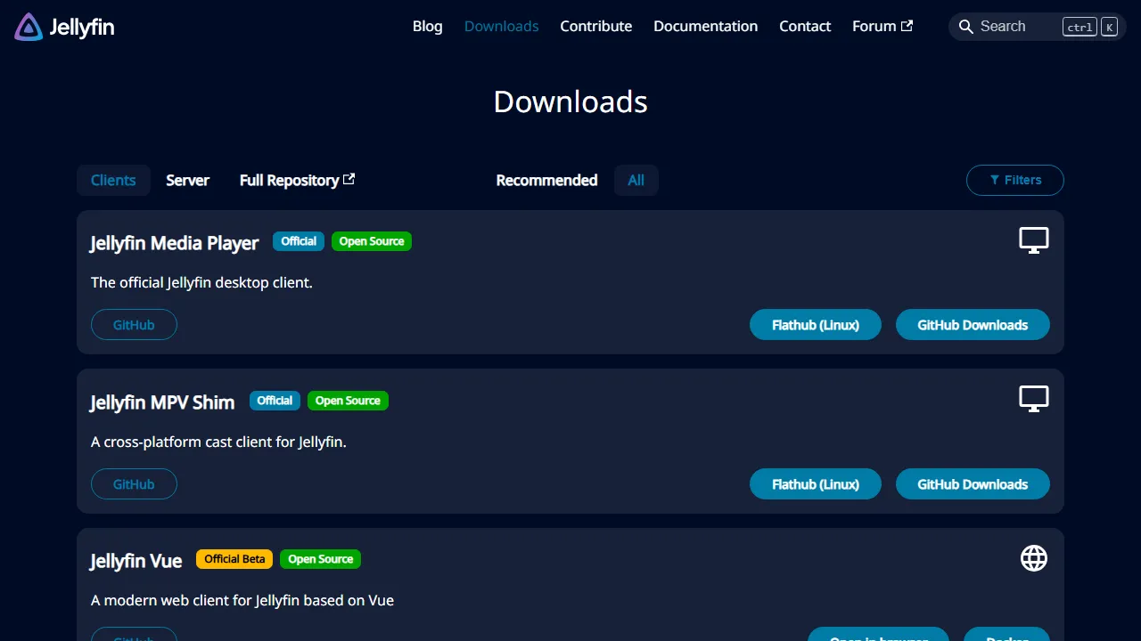The width and height of the screenshot is (1141, 641).
Task: Click the search magnifier icon
Action: [965, 27]
